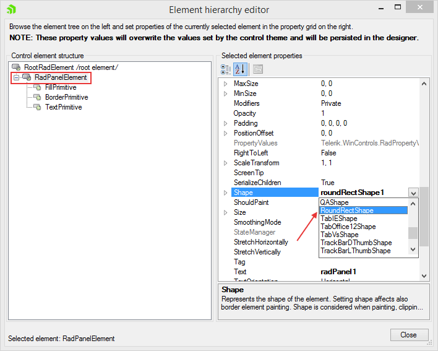Collapse the RadPanelElement tree node
The height and width of the screenshot is (351, 438).
coord(17,77)
